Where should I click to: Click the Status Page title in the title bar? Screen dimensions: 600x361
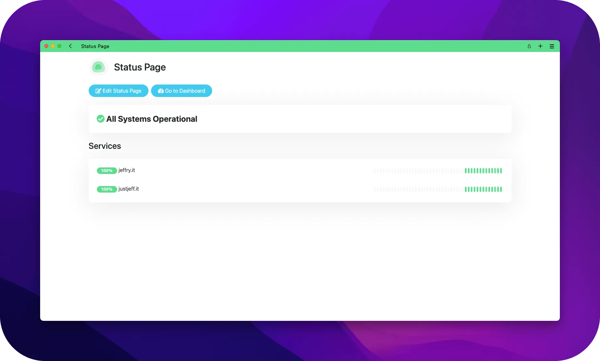[95, 46]
